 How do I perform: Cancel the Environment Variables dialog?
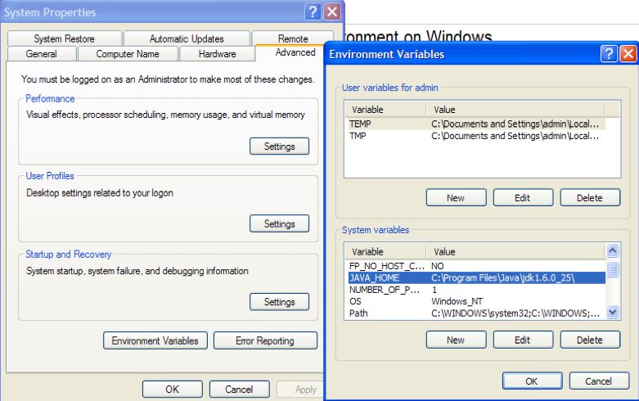pos(599,381)
